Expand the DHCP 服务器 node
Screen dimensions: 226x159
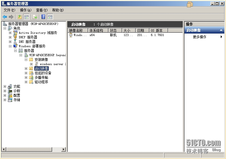10,37
